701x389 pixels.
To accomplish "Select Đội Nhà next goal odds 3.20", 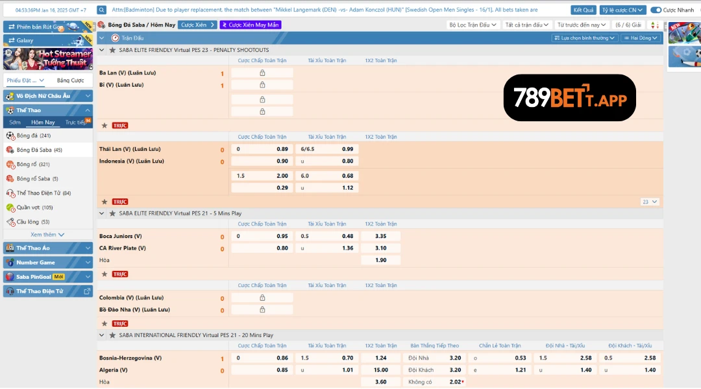I will [434, 358].
